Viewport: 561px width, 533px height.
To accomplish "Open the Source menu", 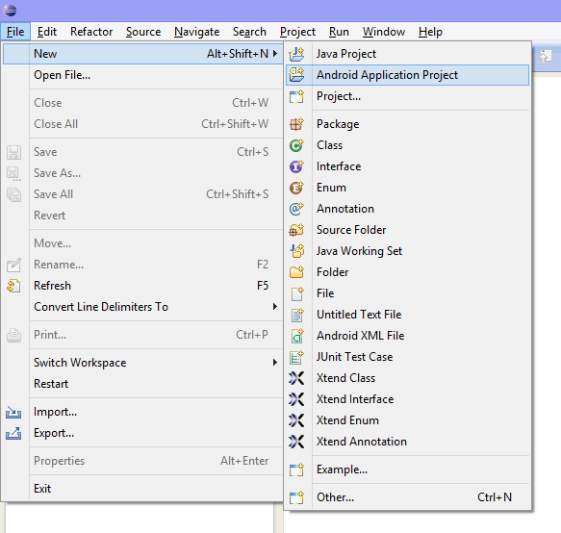I will click(143, 32).
